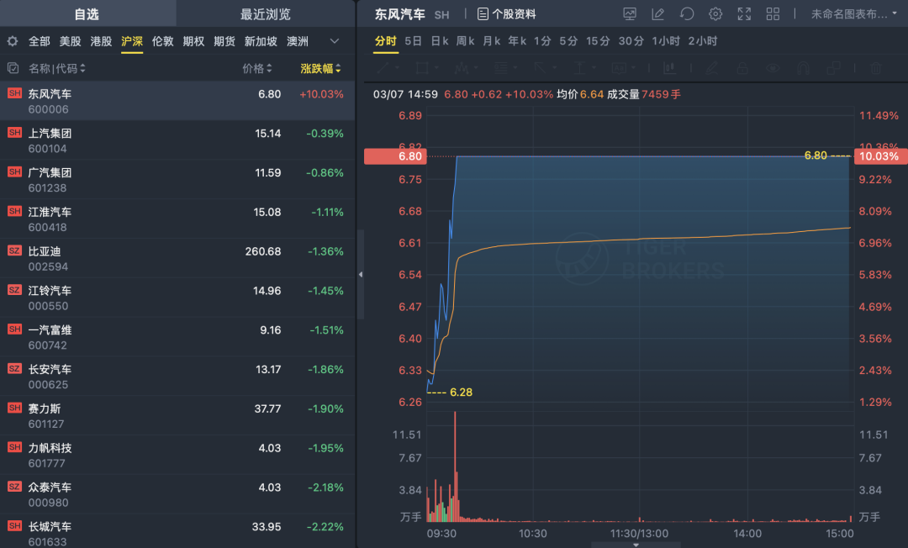Select the 新加坡 market filter

[261, 41]
